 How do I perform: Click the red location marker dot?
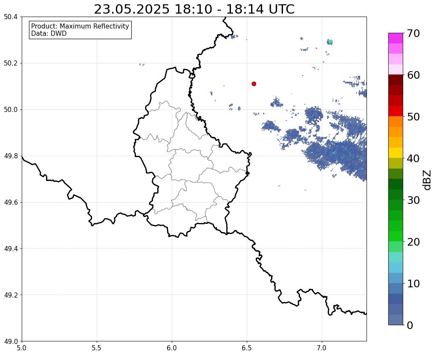click(x=254, y=84)
